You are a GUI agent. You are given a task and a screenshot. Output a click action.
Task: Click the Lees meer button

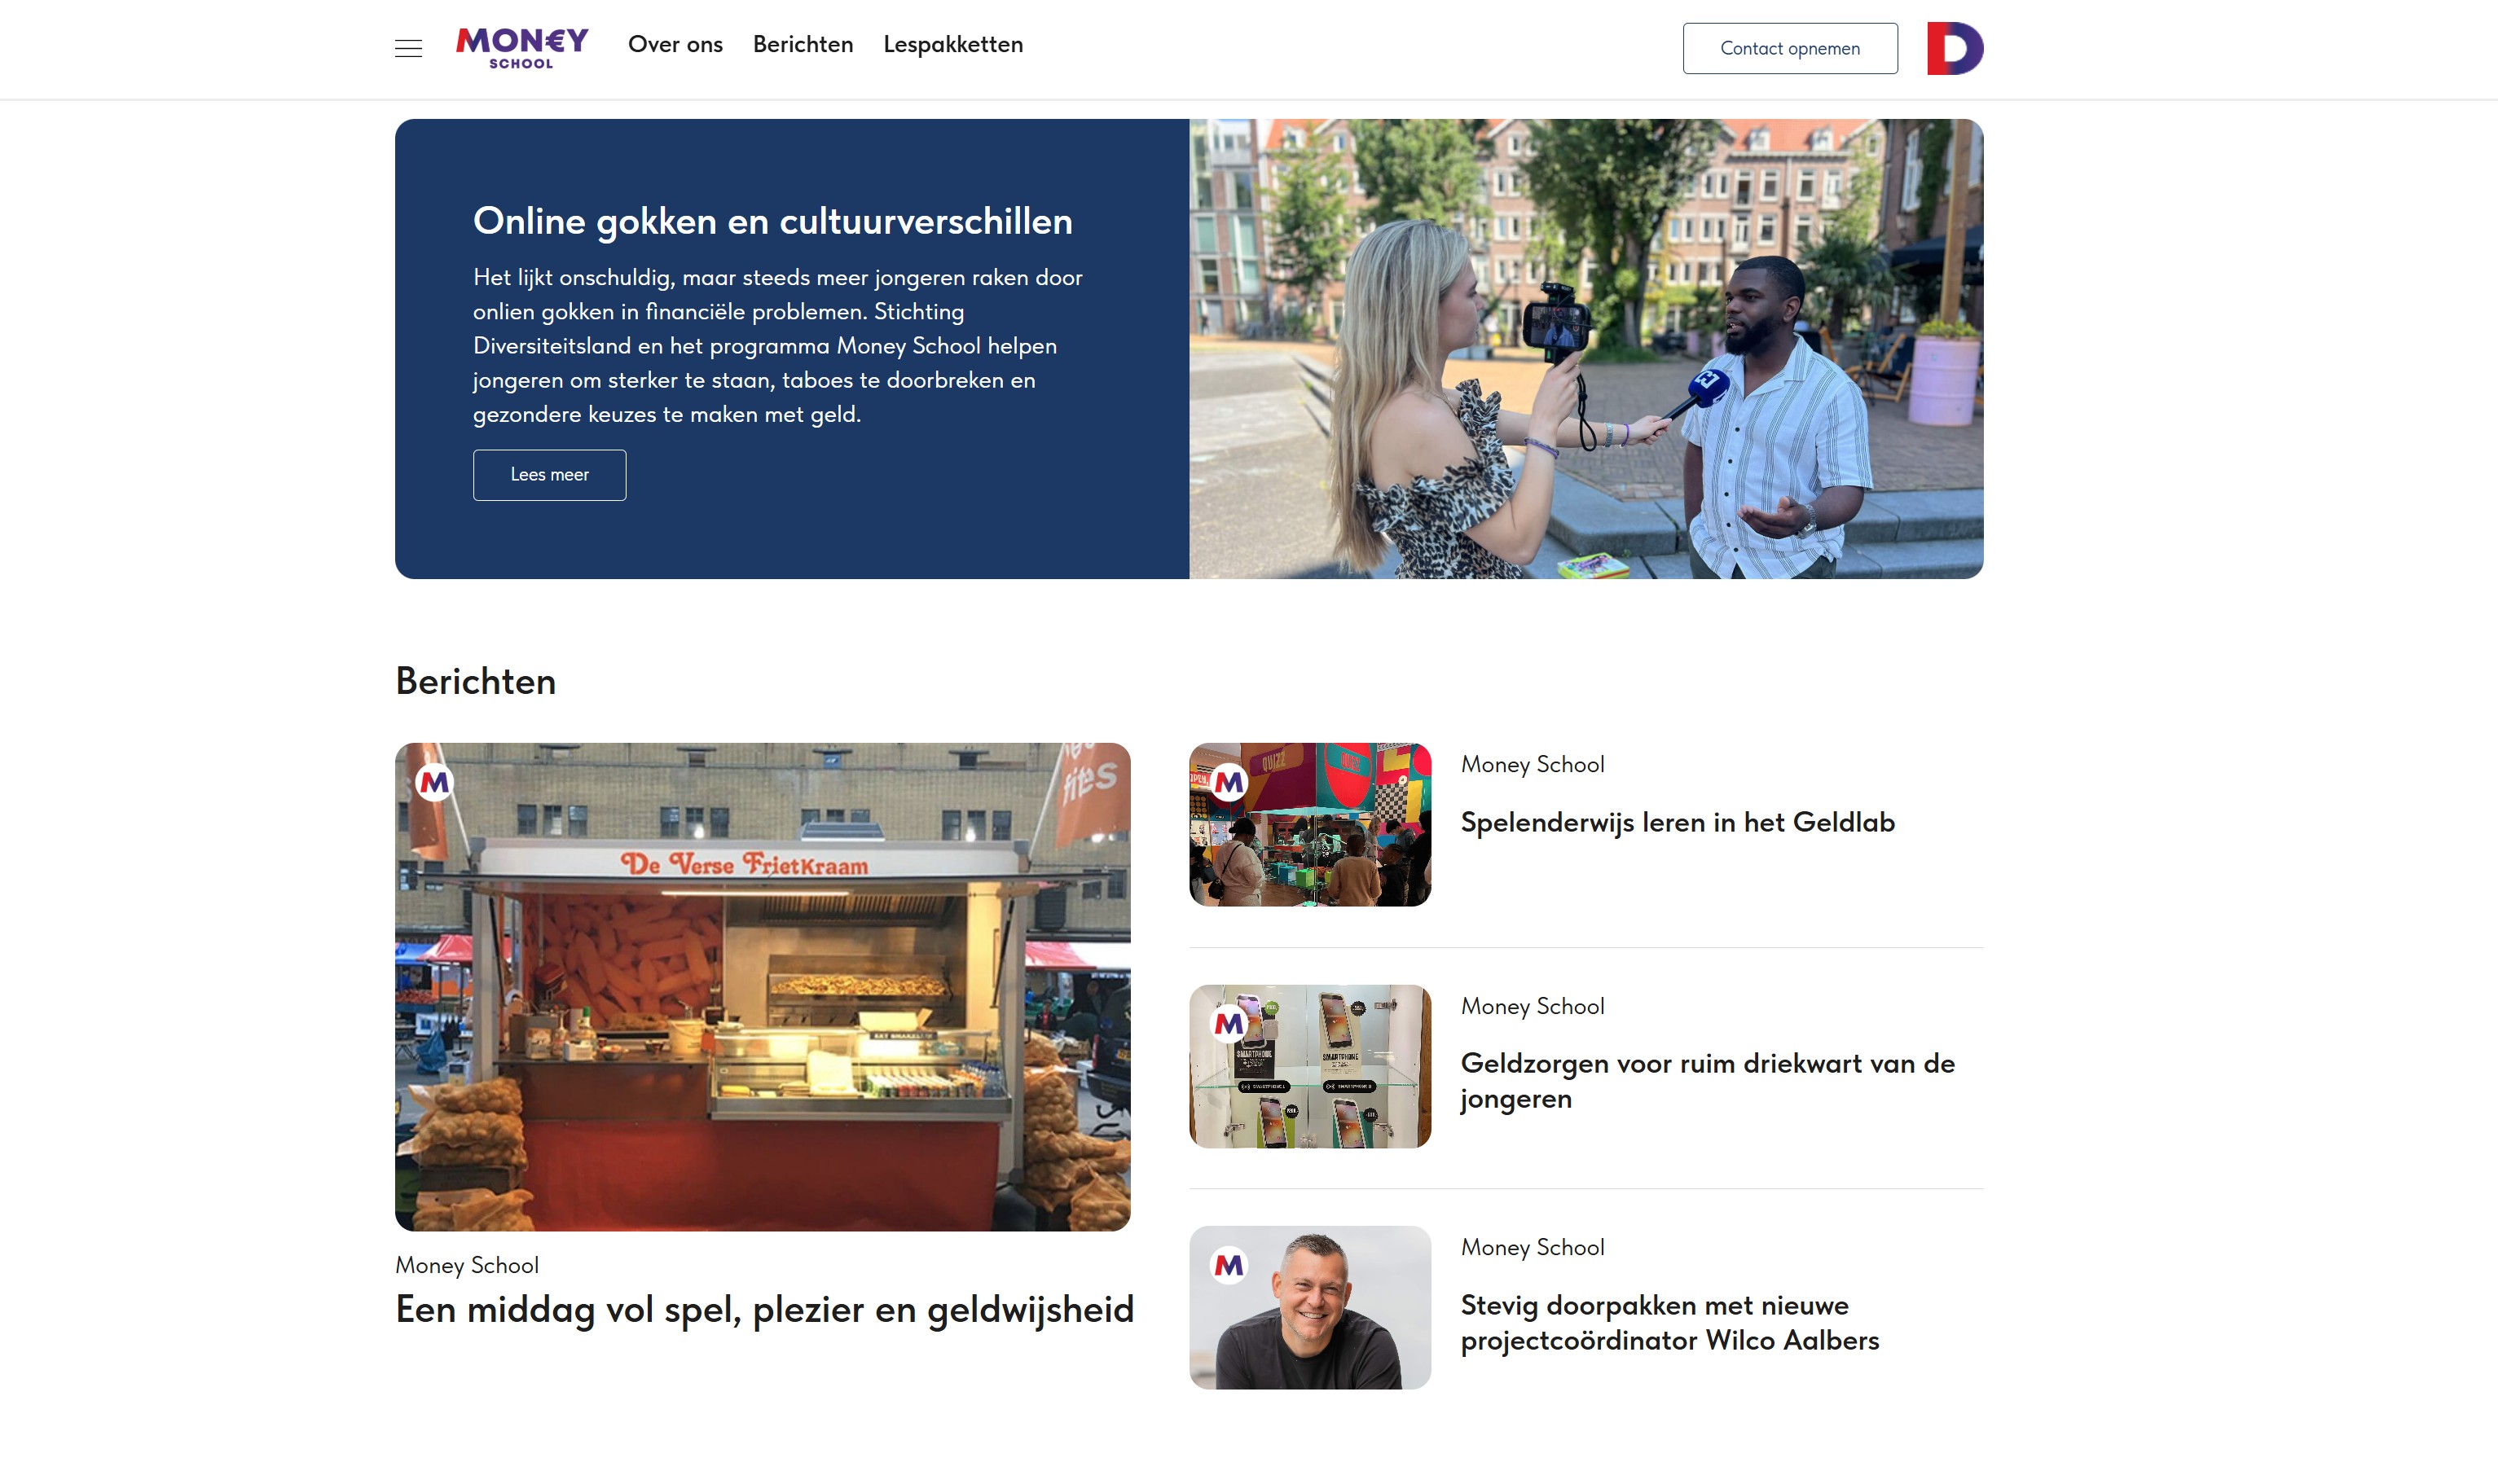549,475
